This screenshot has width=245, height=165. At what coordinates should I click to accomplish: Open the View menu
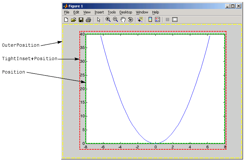pos(87,12)
